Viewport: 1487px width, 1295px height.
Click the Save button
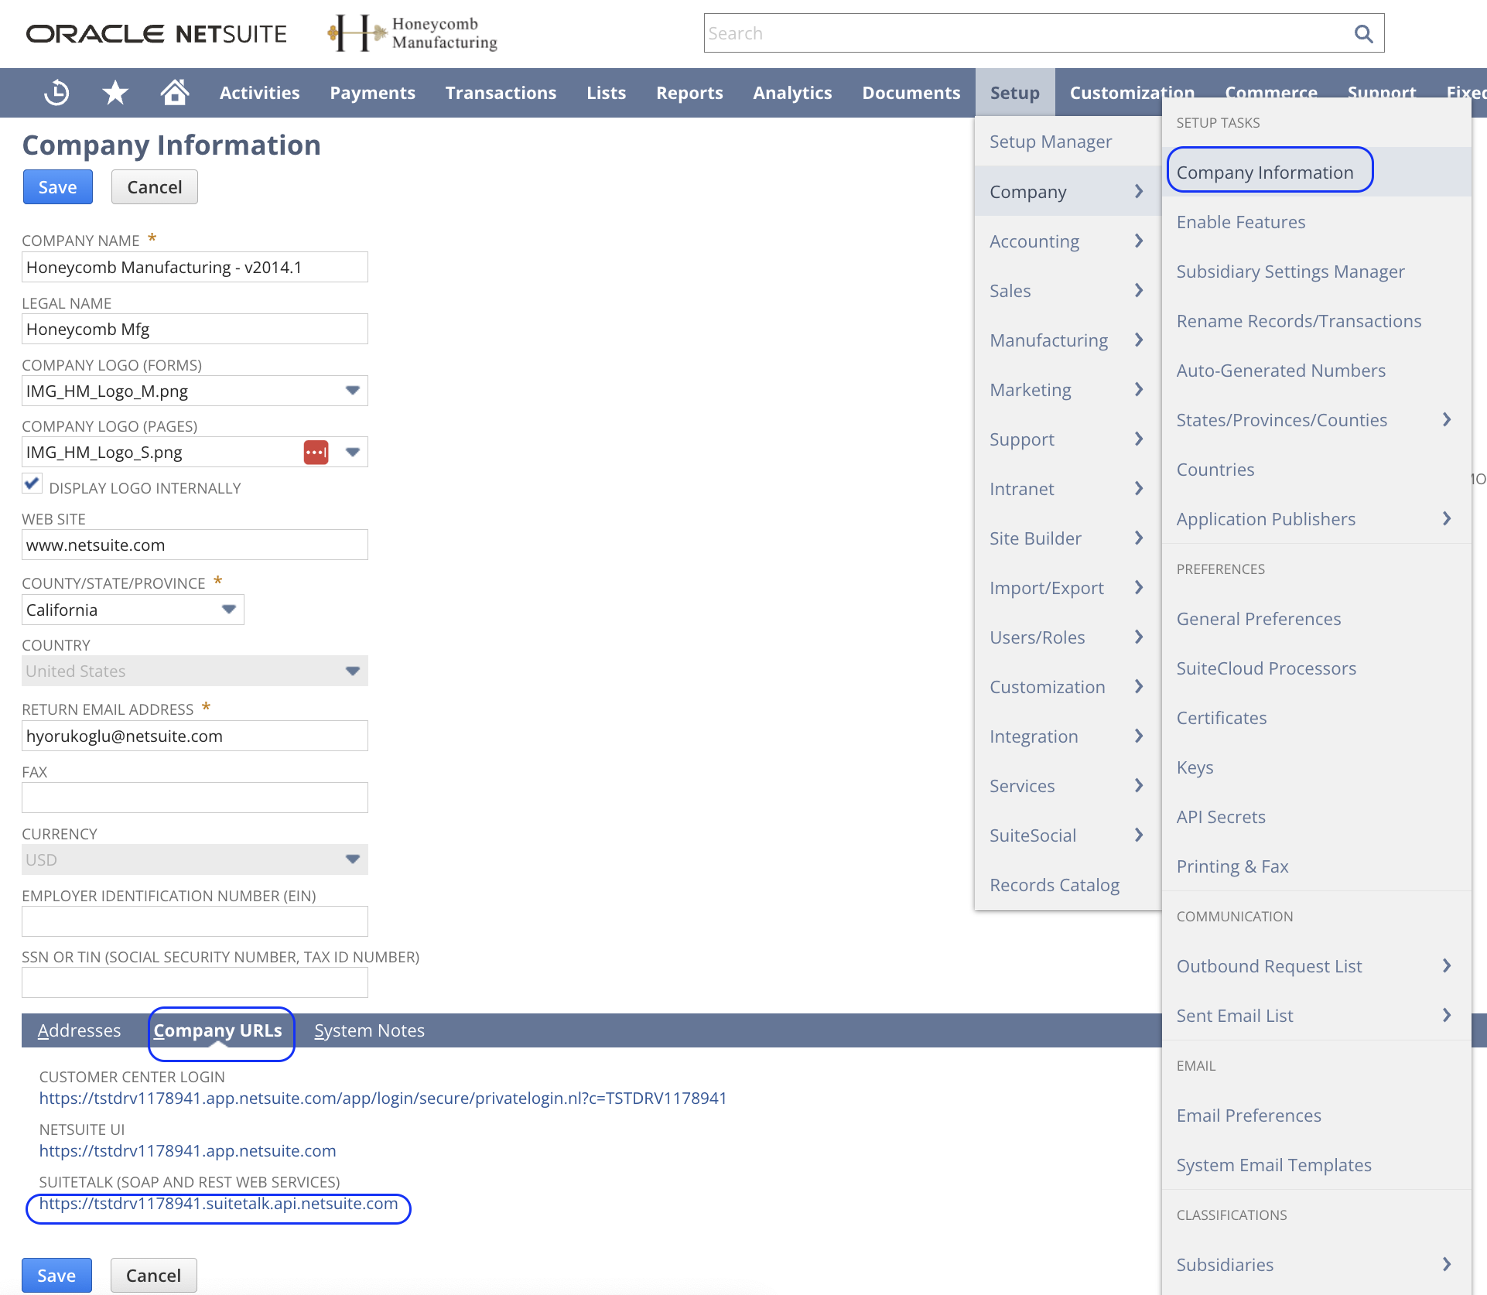(57, 186)
